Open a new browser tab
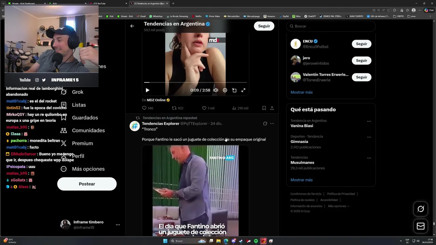 (173, 3)
